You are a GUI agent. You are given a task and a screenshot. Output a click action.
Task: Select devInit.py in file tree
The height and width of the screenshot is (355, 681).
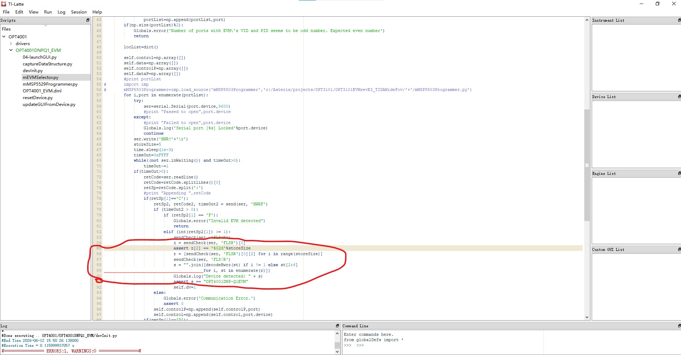click(x=33, y=71)
